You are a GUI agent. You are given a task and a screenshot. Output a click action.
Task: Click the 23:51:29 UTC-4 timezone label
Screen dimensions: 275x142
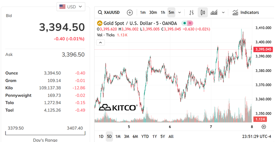coord(257,137)
